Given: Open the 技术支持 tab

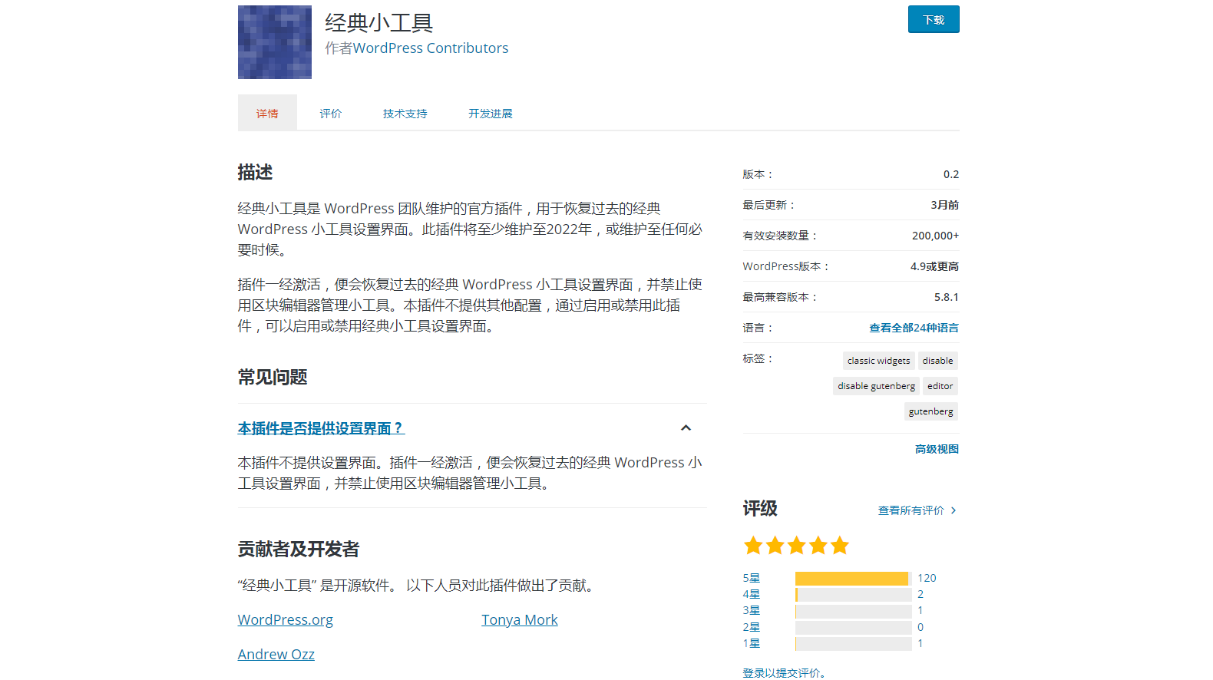Looking at the screenshot, I should tap(405, 114).
